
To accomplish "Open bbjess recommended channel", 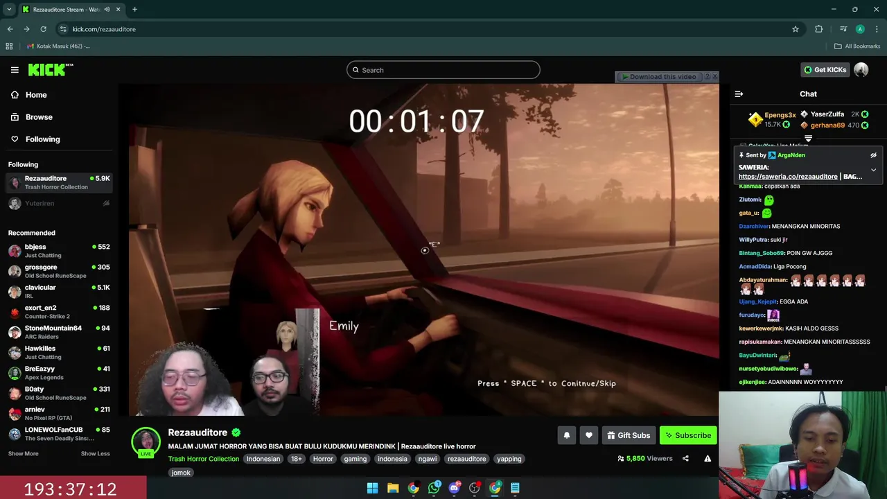I will [59, 251].
